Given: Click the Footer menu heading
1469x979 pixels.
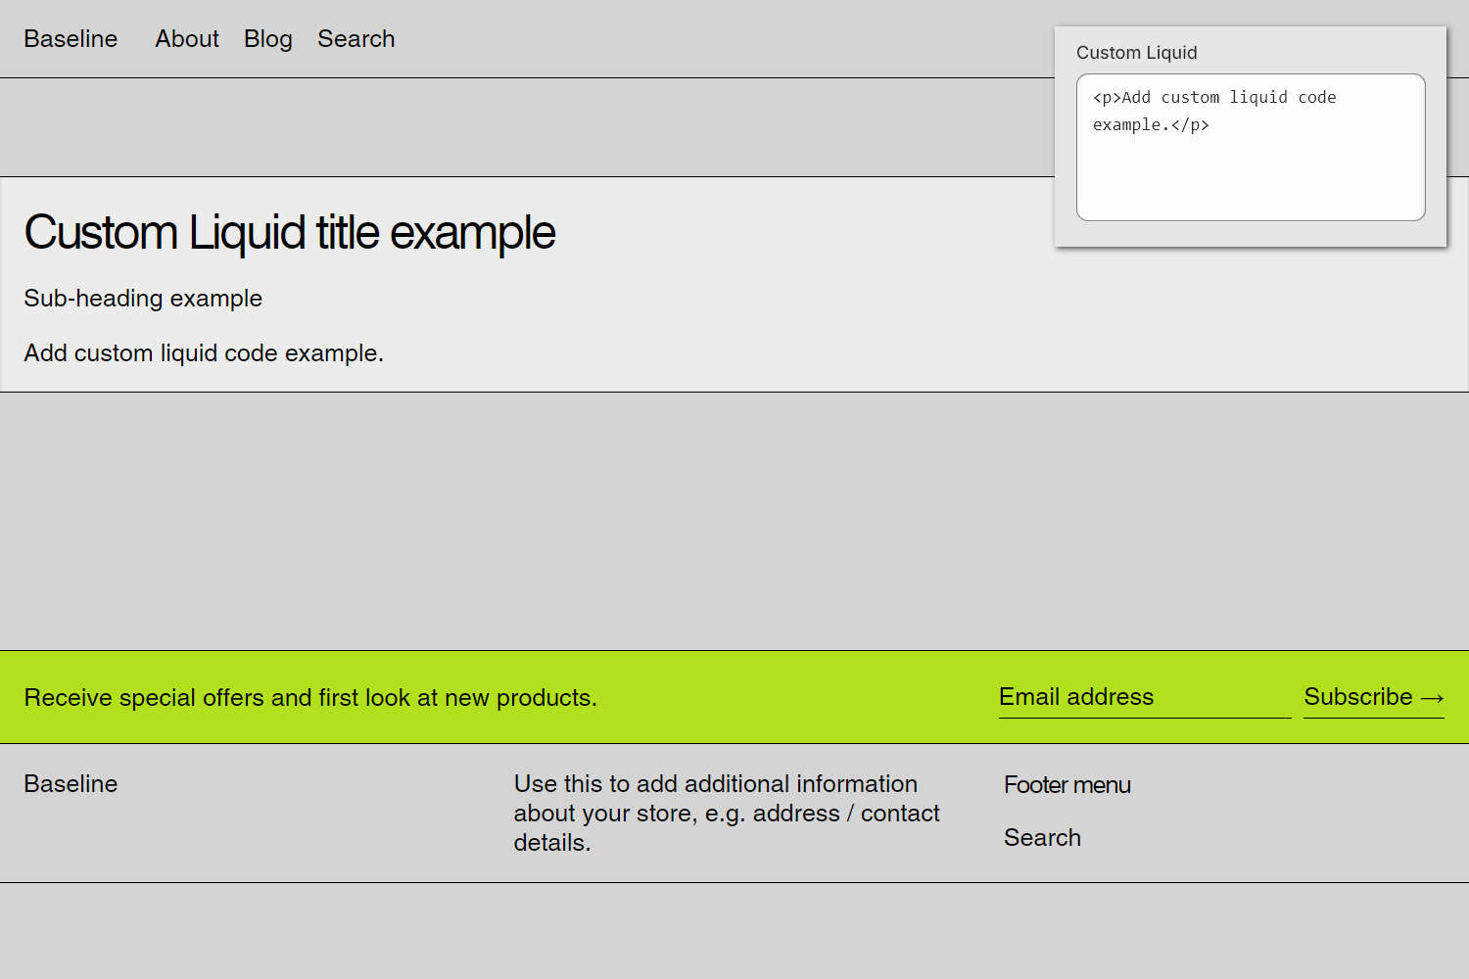Looking at the screenshot, I should 1066,784.
